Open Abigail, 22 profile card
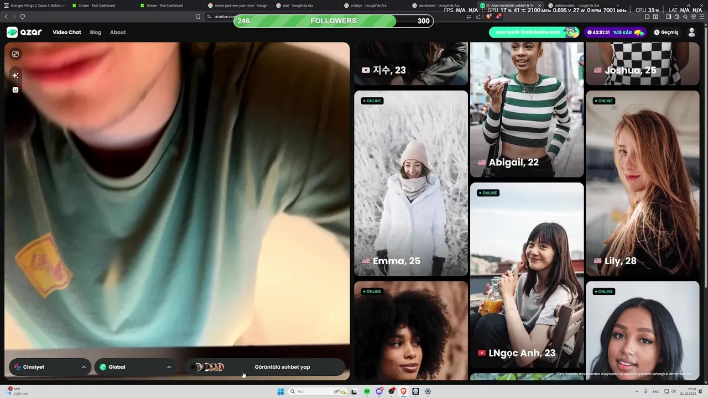This screenshot has width=708, height=398. pyautogui.click(x=527, y=109)
